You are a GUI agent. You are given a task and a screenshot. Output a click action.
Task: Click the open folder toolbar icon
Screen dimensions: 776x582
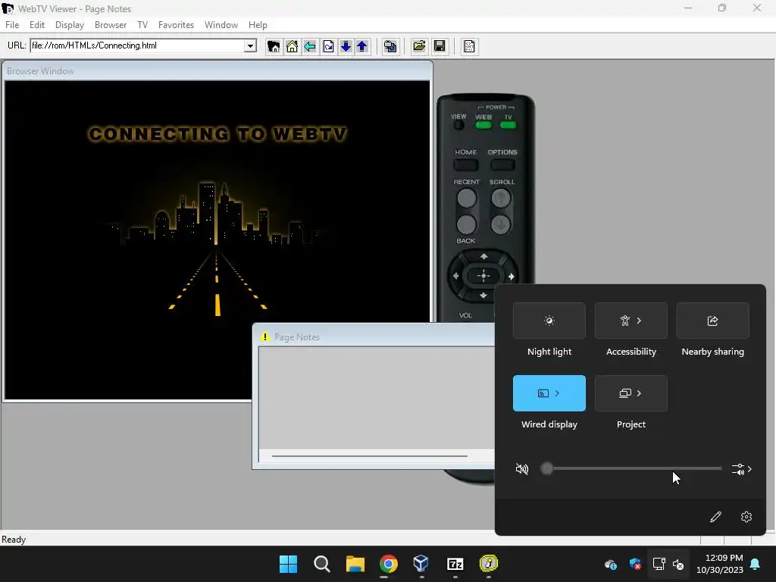[x=418, y=46]
